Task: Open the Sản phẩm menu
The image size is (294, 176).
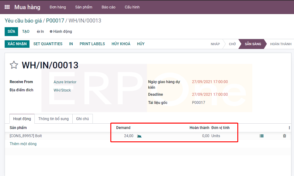Action: tap(84, 7)
